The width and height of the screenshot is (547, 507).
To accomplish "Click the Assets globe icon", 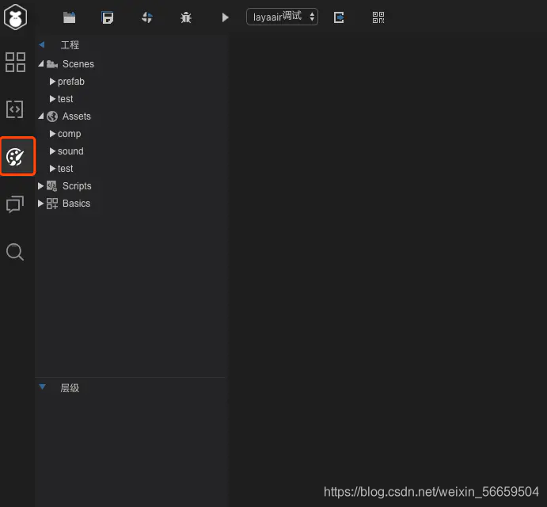I will (x=52, y=116).
